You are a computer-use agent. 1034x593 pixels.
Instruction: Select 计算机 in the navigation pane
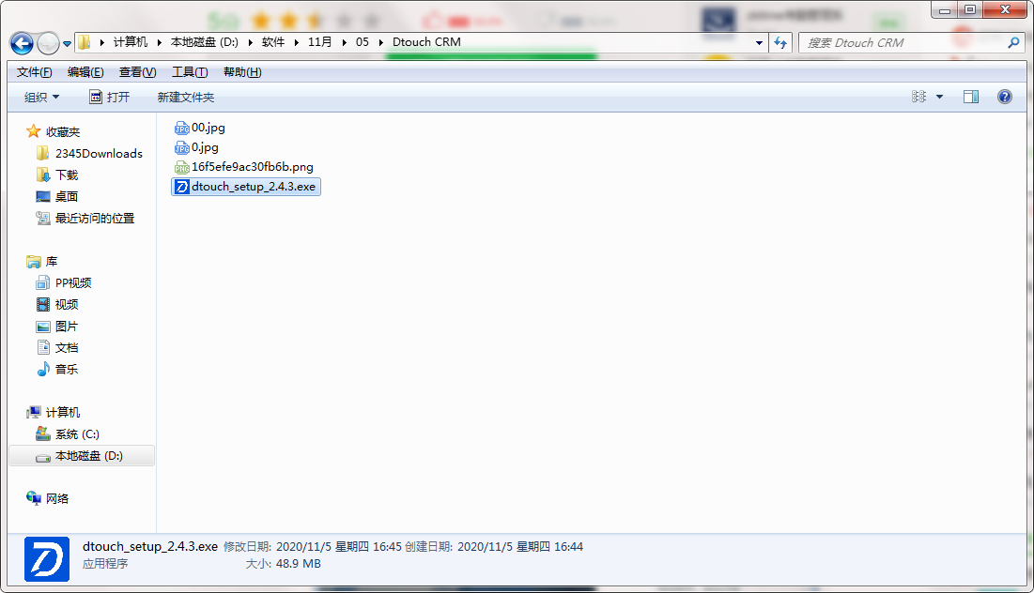(x=63, y=413)
